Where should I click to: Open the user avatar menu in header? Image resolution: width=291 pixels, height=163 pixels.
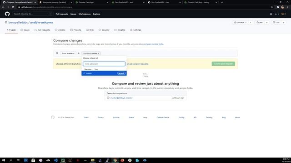[284, 14]
